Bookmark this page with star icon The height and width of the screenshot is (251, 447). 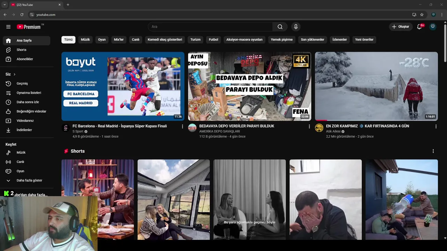click(x=422, y=15)
